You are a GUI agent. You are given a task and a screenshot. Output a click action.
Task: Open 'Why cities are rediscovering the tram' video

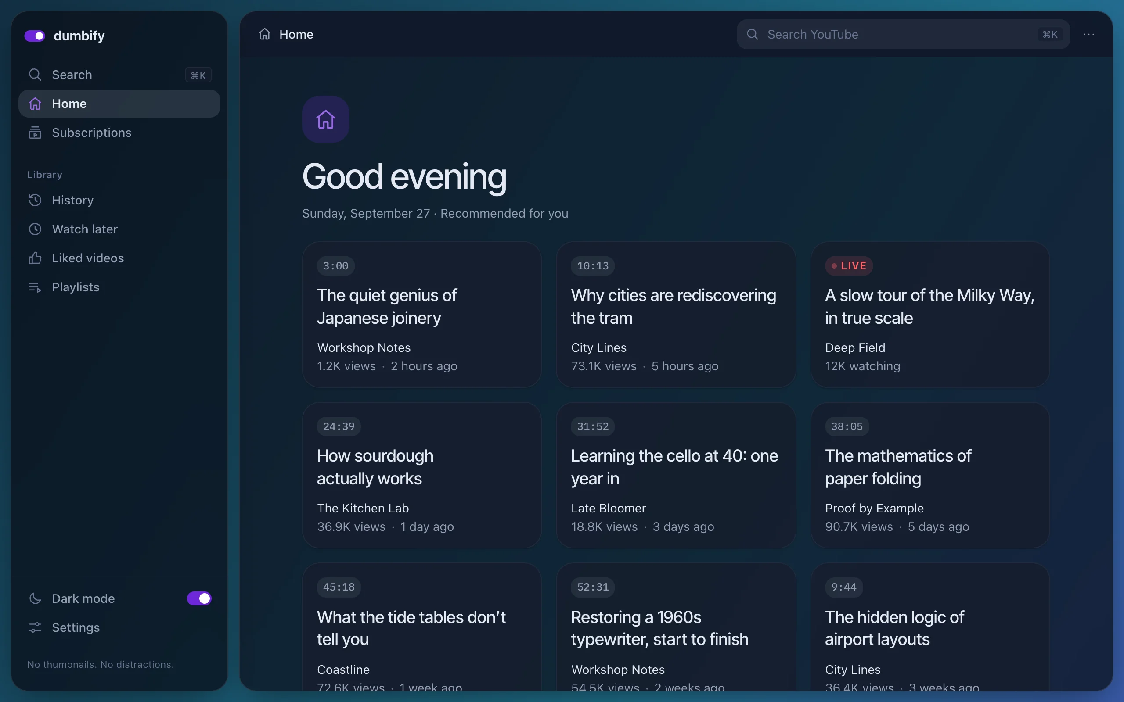pos(676,314)
